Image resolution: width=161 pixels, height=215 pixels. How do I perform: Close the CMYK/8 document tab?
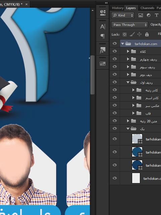(x=26, y=4)
